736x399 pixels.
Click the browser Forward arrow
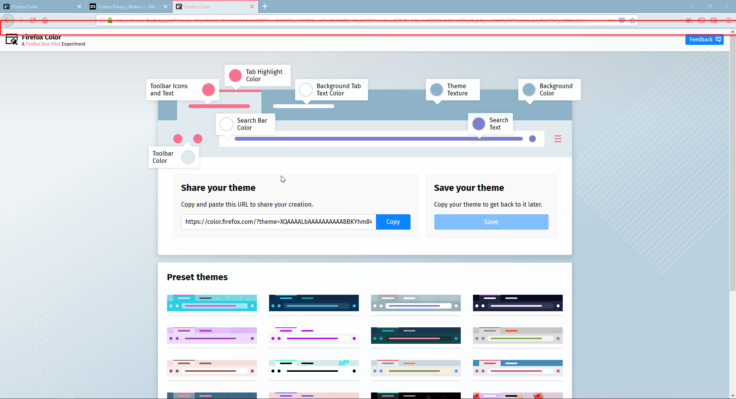click(x=21, y=20)
